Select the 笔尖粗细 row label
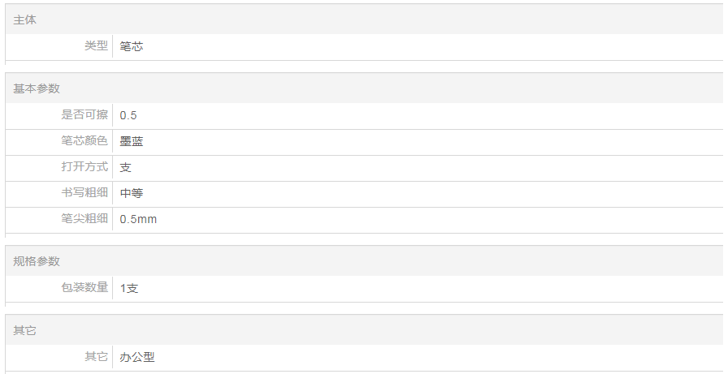Viewport: 728px width, 374px height. click(x=84, y=219)
